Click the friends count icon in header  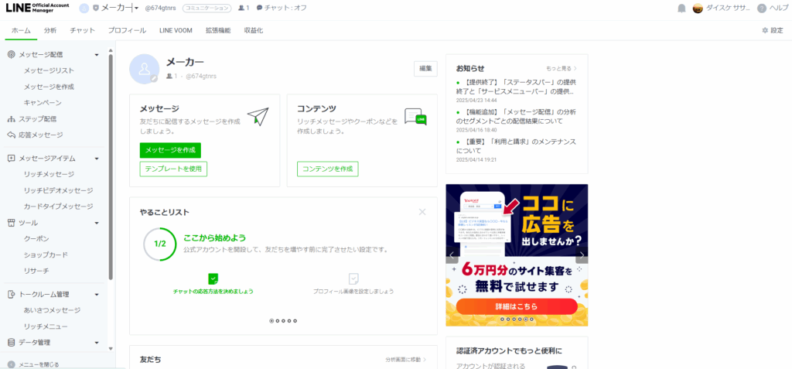(241, 8)
